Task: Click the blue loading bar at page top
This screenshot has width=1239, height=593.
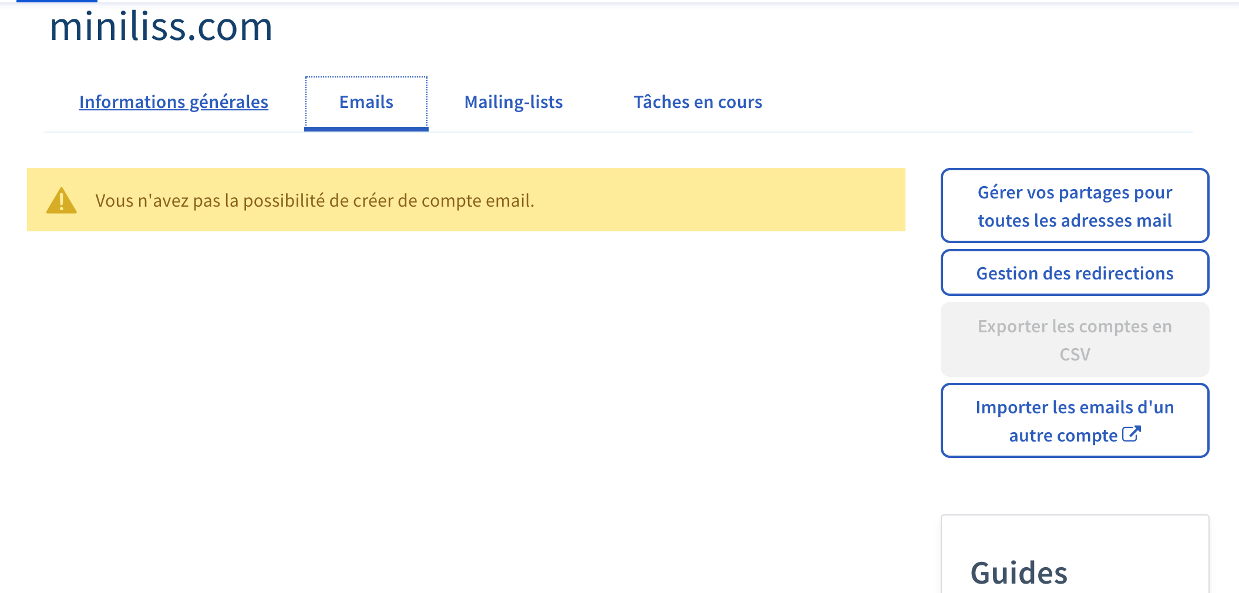Action: (57, 1)
